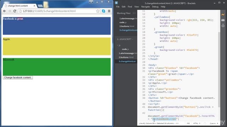Open code.js in Working Files

(123, 23)
